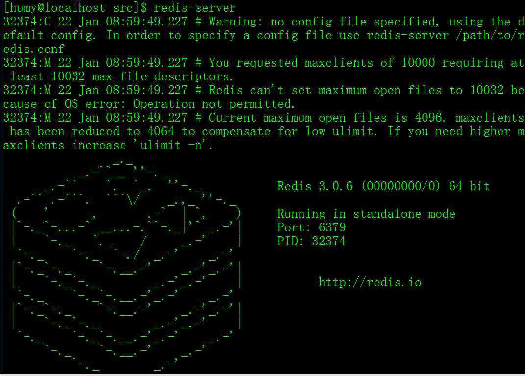Click 'least 10032 max file descriptors' line
The width and height of the screenshot is (525, 376).
122,76
